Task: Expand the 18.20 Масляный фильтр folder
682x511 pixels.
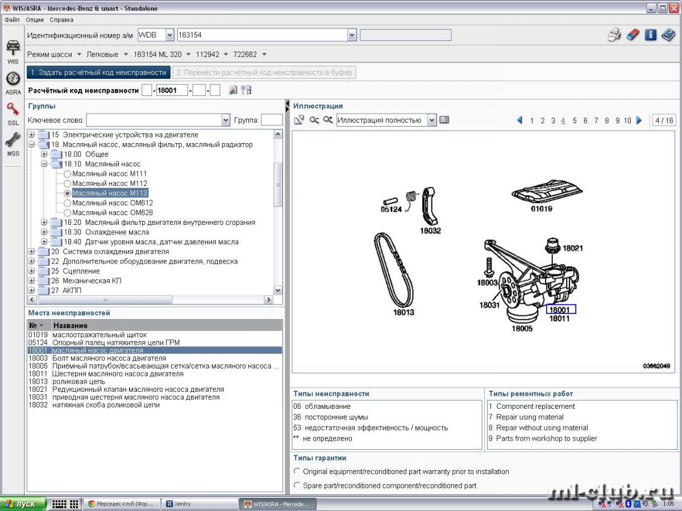Action: (x=44, y=223)
